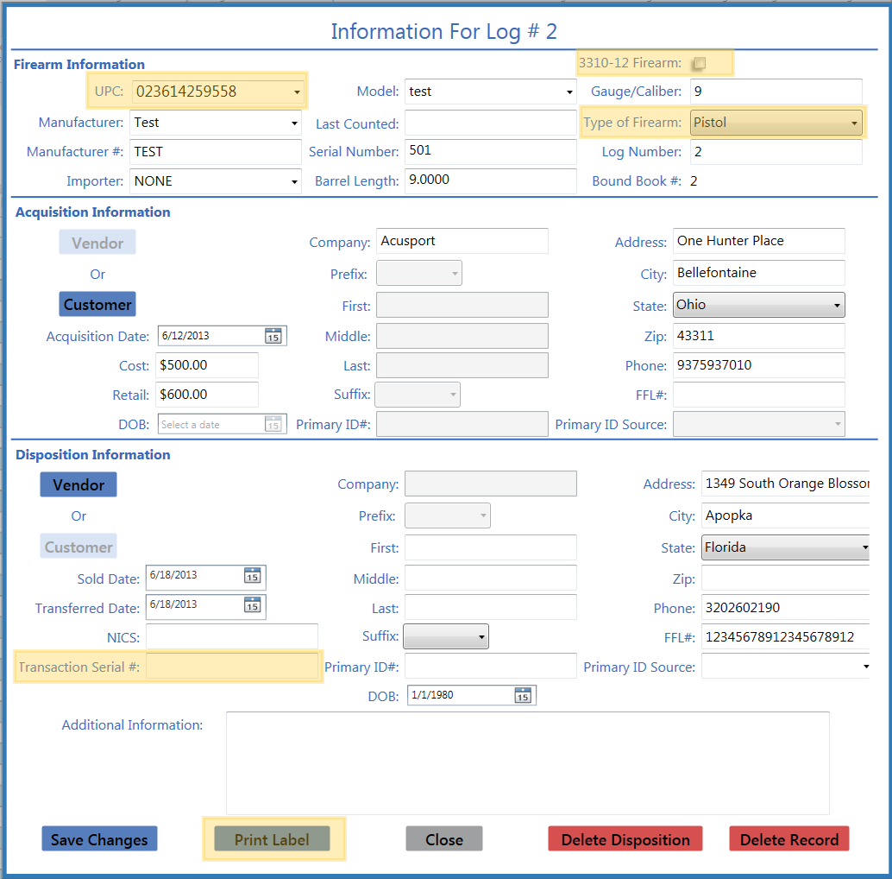The image size is (892, 879).
Task: Focus the acquisition FFL# field
Action: tap(759, 395)
